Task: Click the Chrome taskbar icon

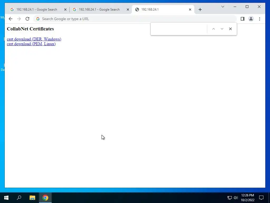Action: point(45,198)
